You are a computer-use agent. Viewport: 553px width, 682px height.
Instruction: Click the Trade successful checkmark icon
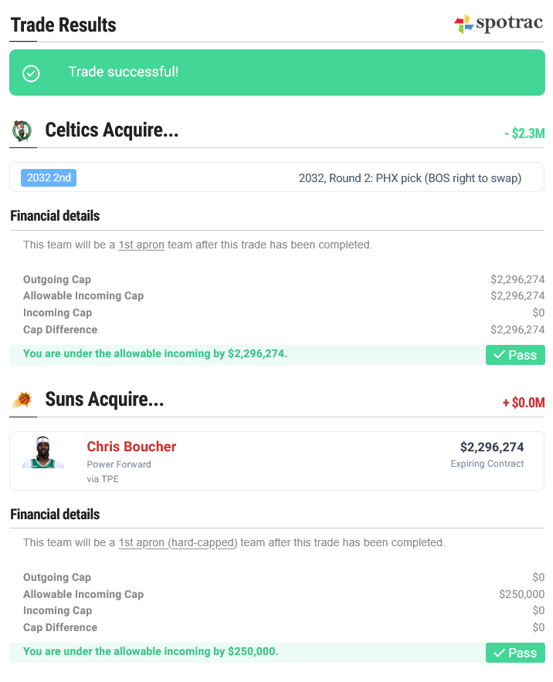click(31, 73)
